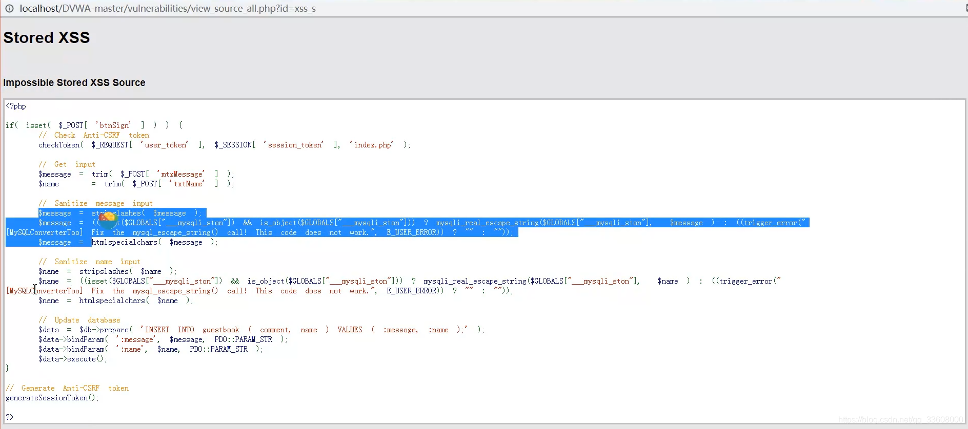Click the '// Get input' comment
The height and width of the screenshot is (429, 968).
(67, 164)
